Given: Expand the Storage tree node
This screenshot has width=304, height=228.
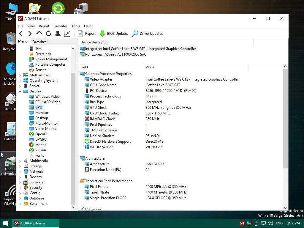Looking at the screenshot, I should coord(20,166).
